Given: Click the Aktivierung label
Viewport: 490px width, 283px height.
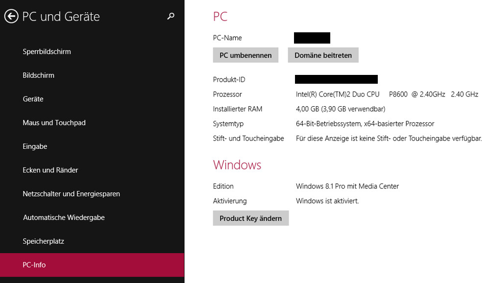Looking at the screenshot, I should tap(230, 201).
